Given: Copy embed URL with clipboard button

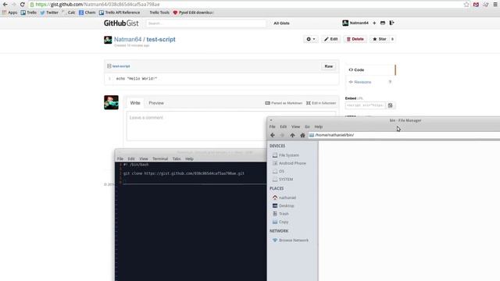Looking at the screenshot, I should pyautogui.click(x=391, y=105).
